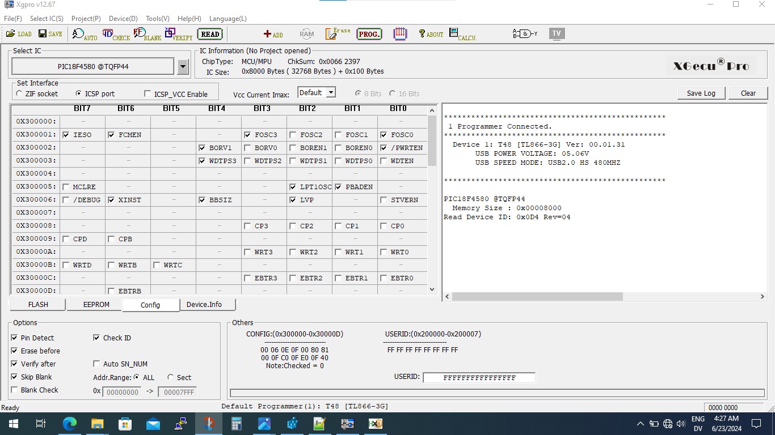Click the Clear log button
775x435 pixels.
pos(748,93)
